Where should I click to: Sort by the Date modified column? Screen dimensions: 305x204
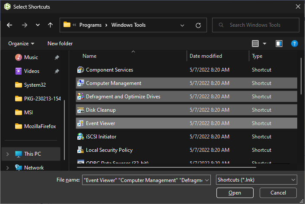point(206,56)
